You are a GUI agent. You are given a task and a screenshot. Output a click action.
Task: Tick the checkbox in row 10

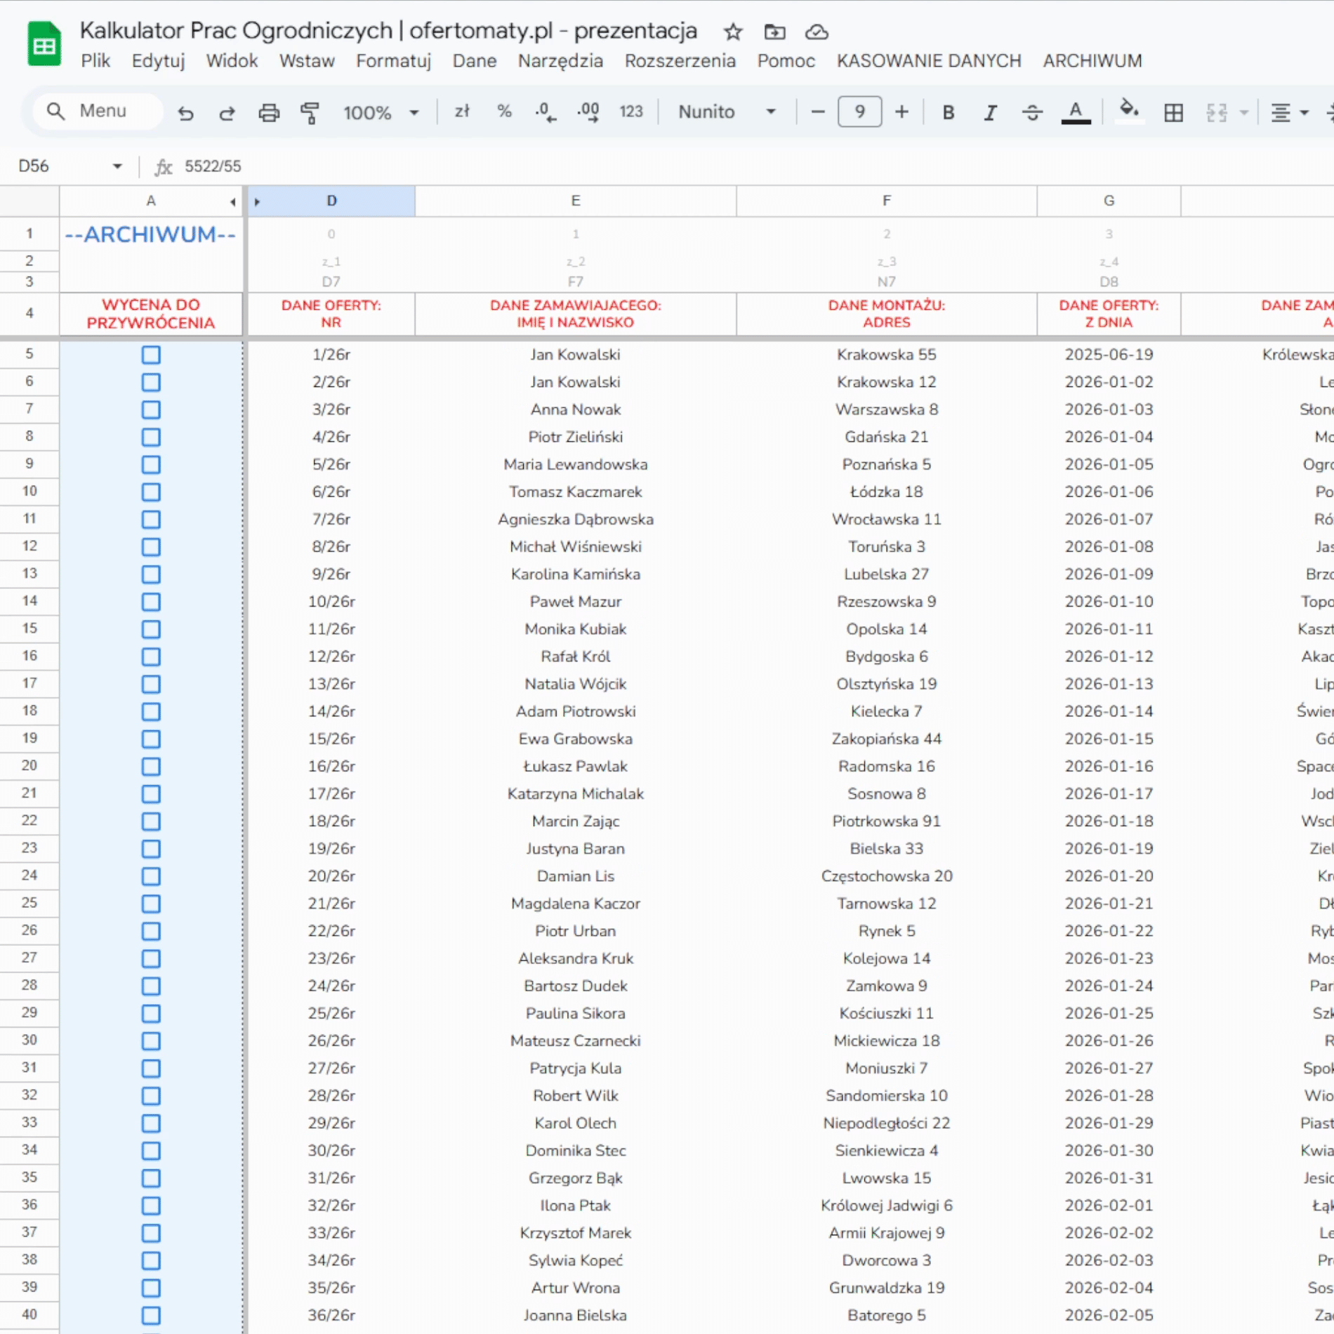151,492
